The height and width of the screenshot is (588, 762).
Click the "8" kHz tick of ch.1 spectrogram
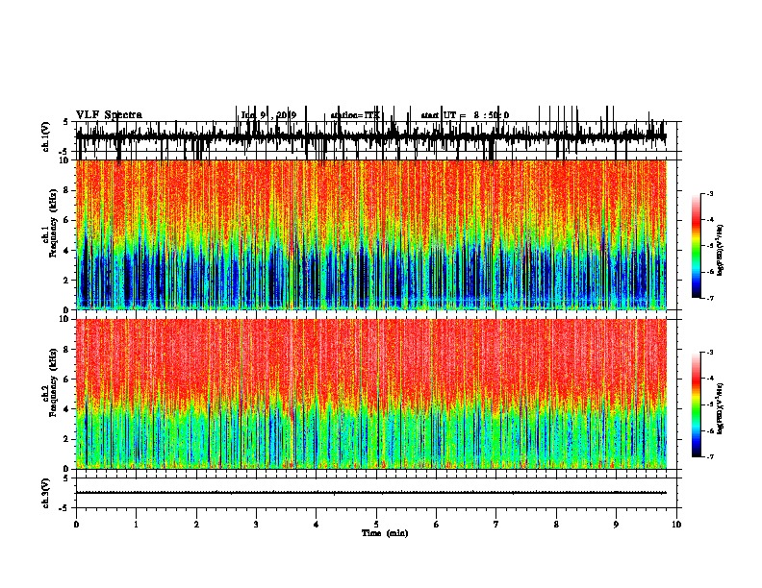pyautogui.click(x=67, y=190)
